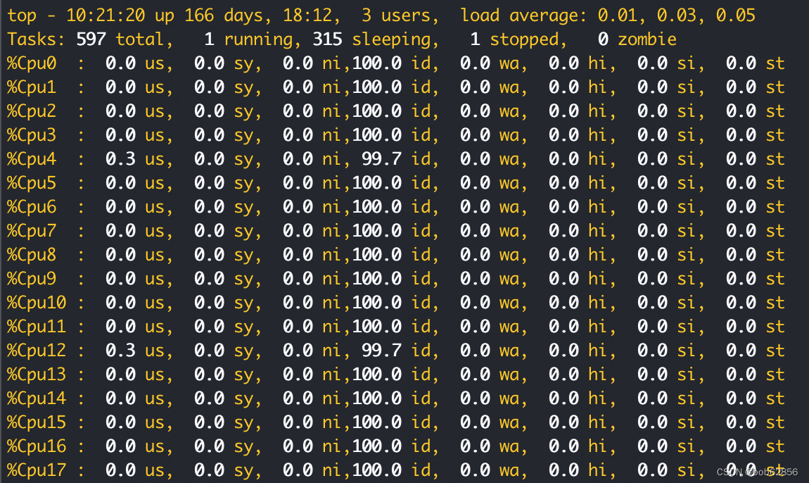
Task: Click the %Cpu0 row label
Action: (32, 63)
